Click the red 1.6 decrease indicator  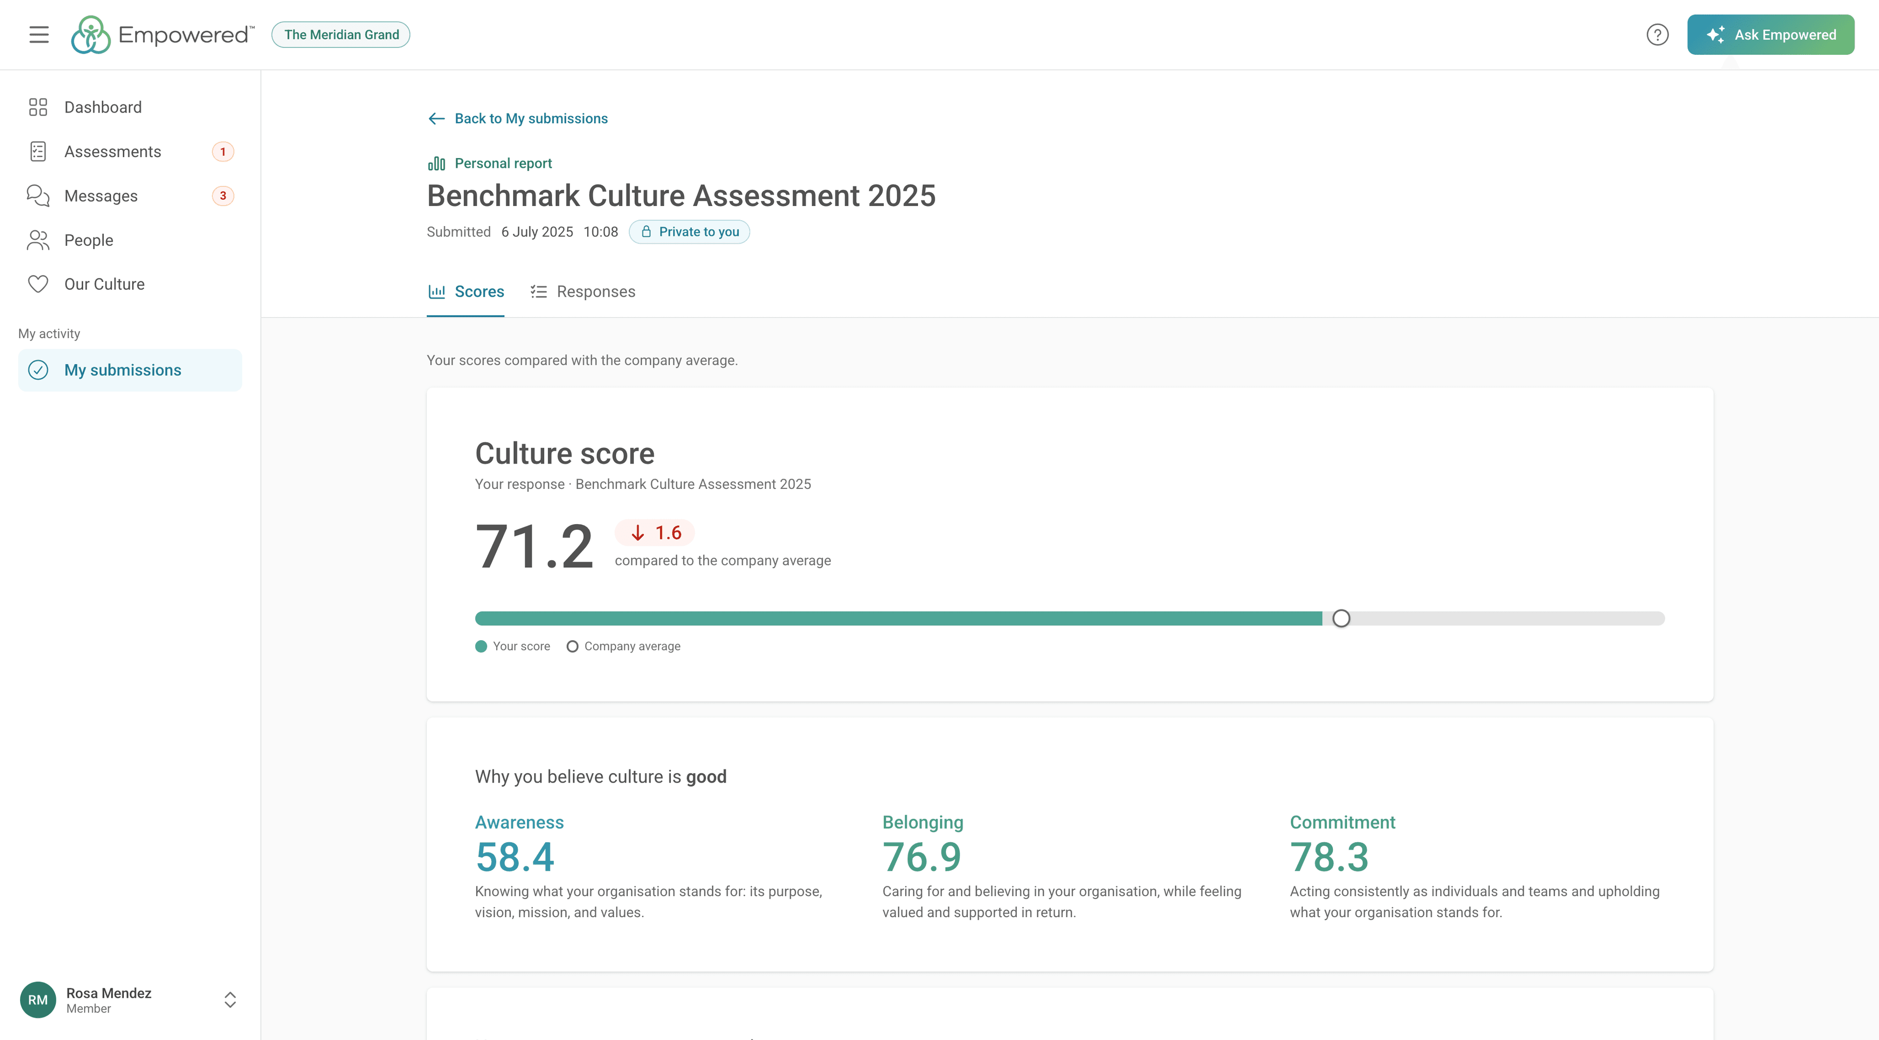(x=655, y=532)
